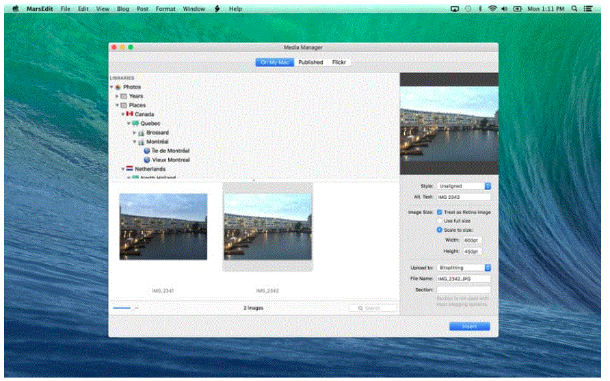Click the large image preview
The image size is (610, 381).
(x=449, y=124)
